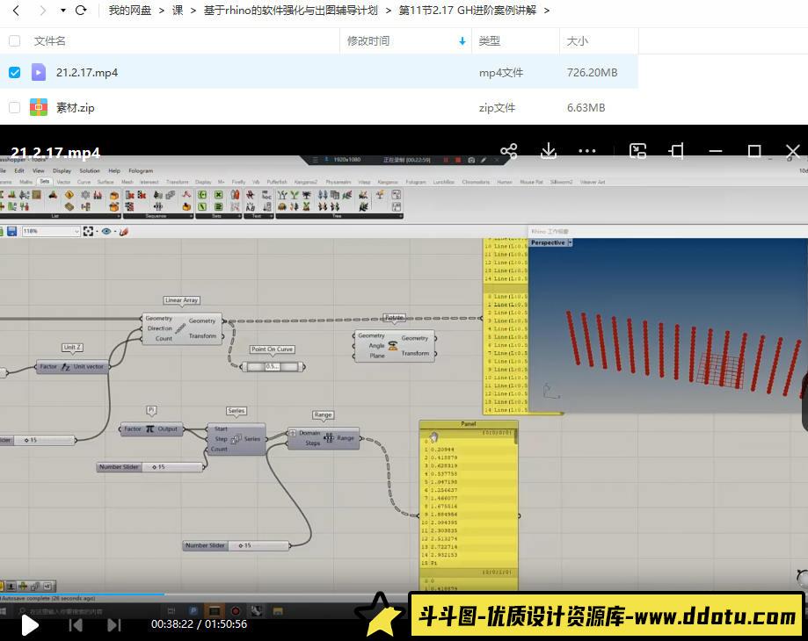Click the zoom extents icon in Grasshopper toolbar
808x641 pixels.
pos(88,232)
